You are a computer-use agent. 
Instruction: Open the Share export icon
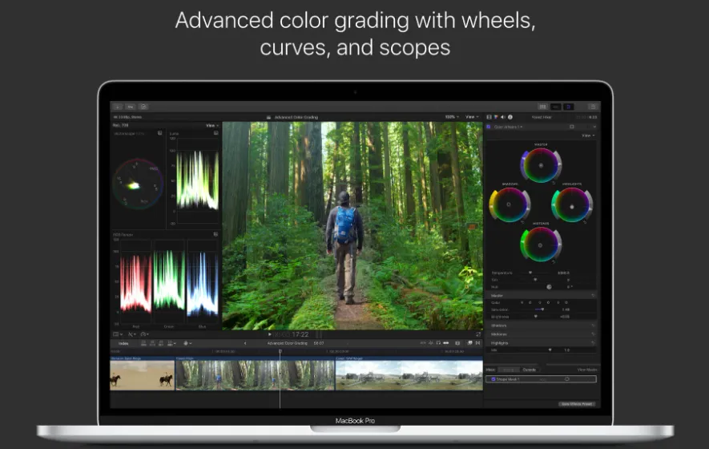click(593, 107)
